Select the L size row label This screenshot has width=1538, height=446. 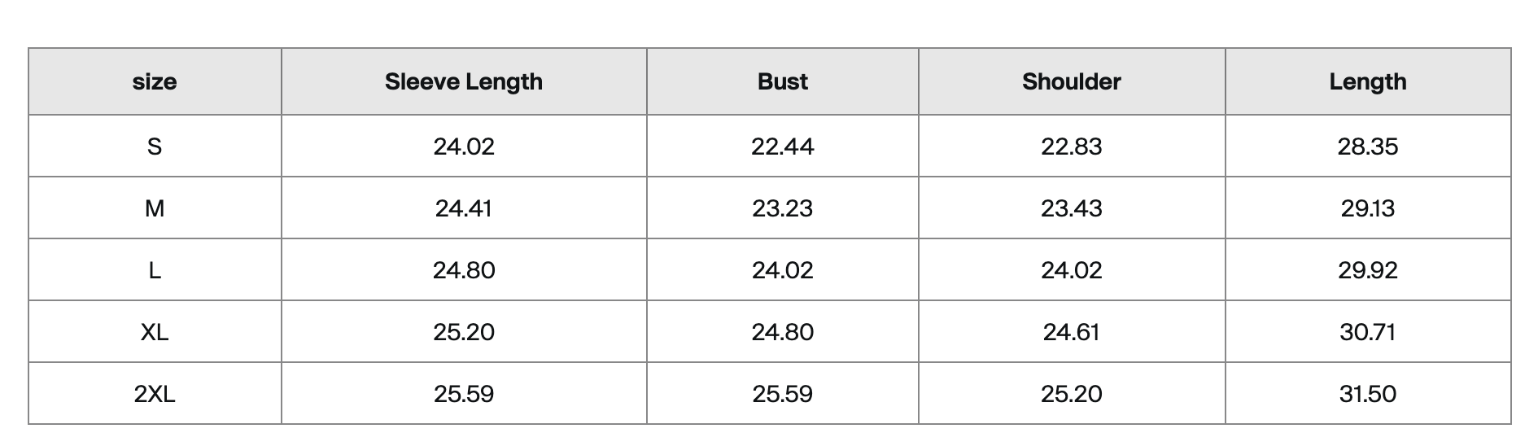pos(155,270)
